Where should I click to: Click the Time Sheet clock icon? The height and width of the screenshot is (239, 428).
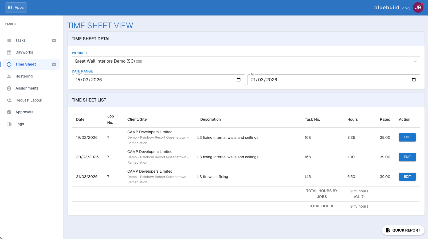coord(9,64)
